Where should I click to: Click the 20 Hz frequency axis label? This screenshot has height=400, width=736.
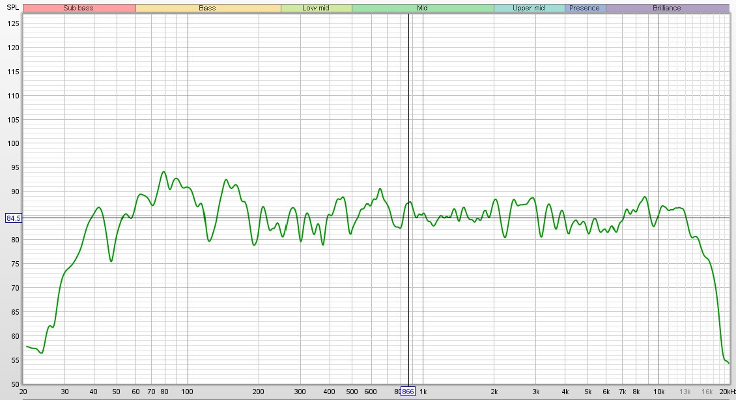(x=23, y=392)
